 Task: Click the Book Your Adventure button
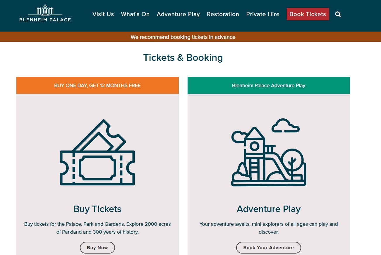pos(269,247)
